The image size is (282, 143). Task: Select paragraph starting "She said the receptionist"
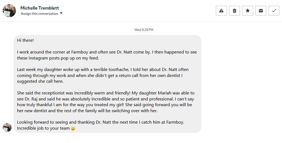[x=105, y=102]
